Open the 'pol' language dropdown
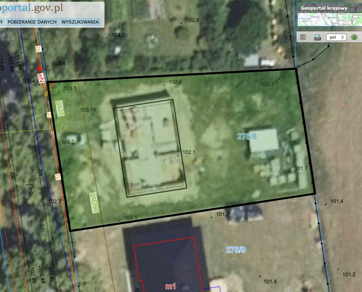The image size is (362, 292). (x=336, y=37)
